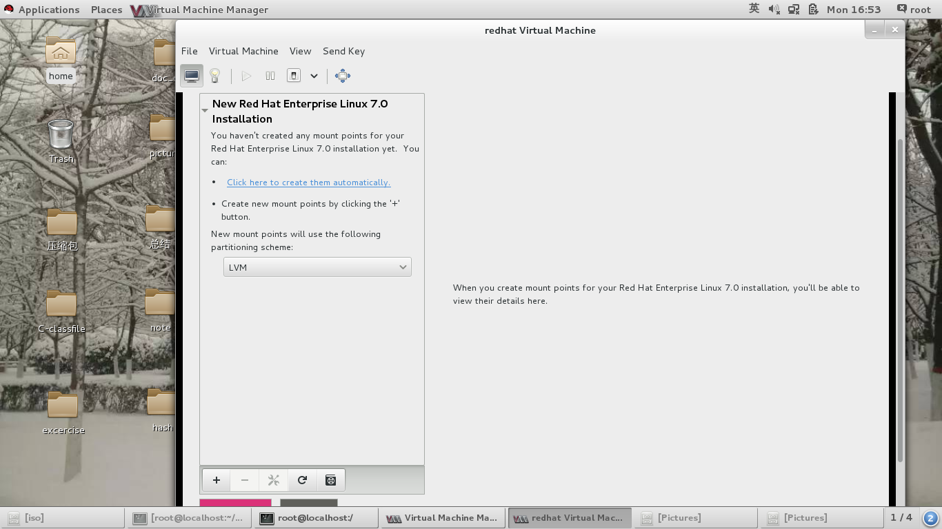Open the Send Key menu
The image size is (942, 529).
click(343, 51)
